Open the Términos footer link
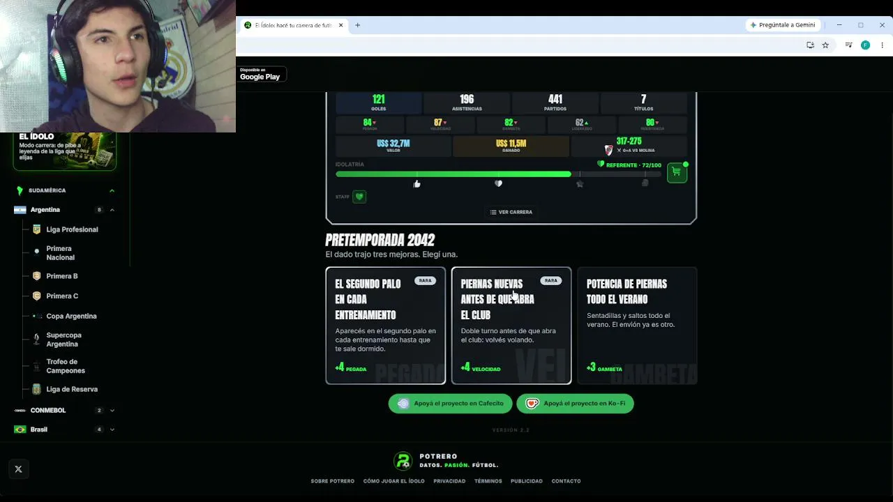 pyautogui.click(x=488, y=481)
